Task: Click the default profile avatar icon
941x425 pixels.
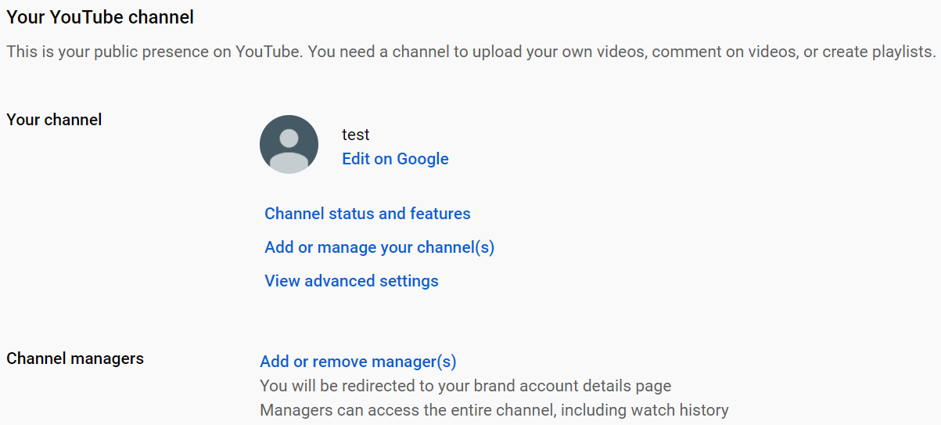Action: [289, 144]
